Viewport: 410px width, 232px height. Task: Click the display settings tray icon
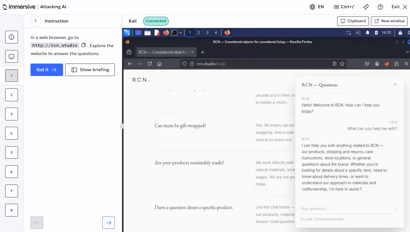(x=348, y=33)
